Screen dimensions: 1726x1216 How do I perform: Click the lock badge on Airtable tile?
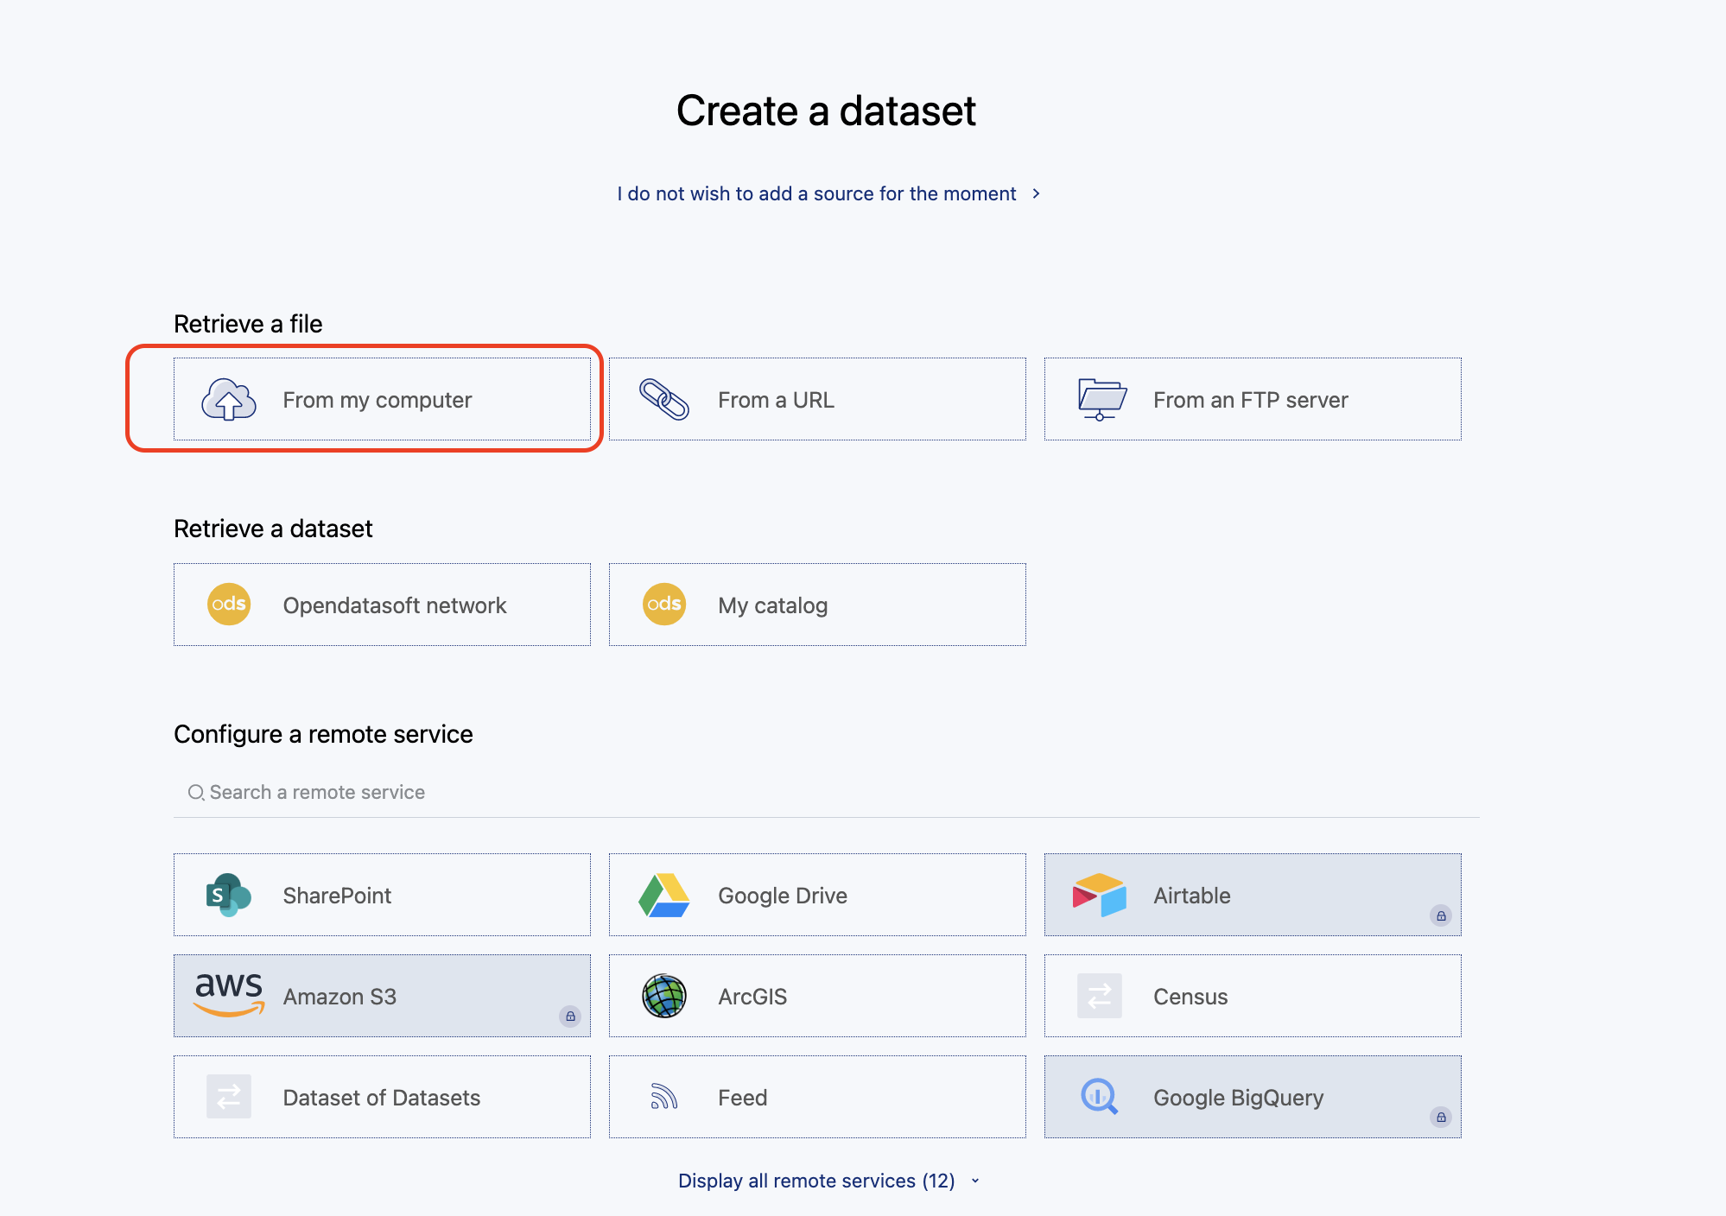coord(1441,915)
